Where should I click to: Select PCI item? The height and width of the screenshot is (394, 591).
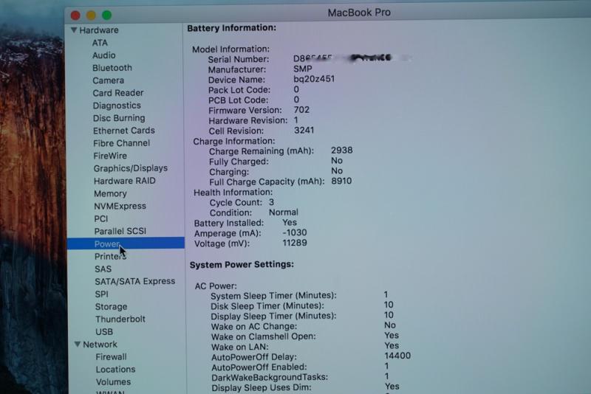coord(101,218)
